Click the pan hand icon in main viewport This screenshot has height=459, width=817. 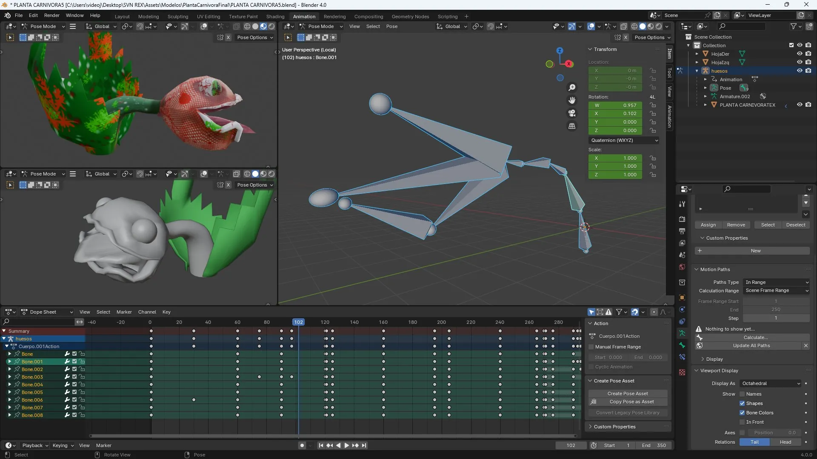pos(572,100)
